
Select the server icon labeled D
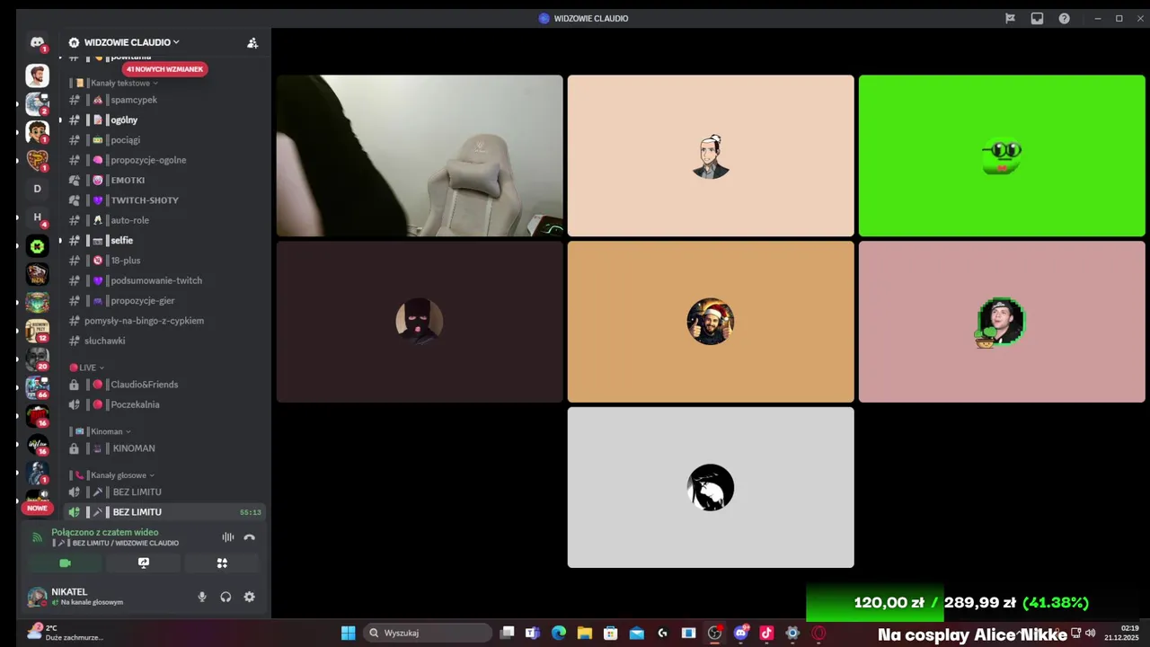pos(37,189)
